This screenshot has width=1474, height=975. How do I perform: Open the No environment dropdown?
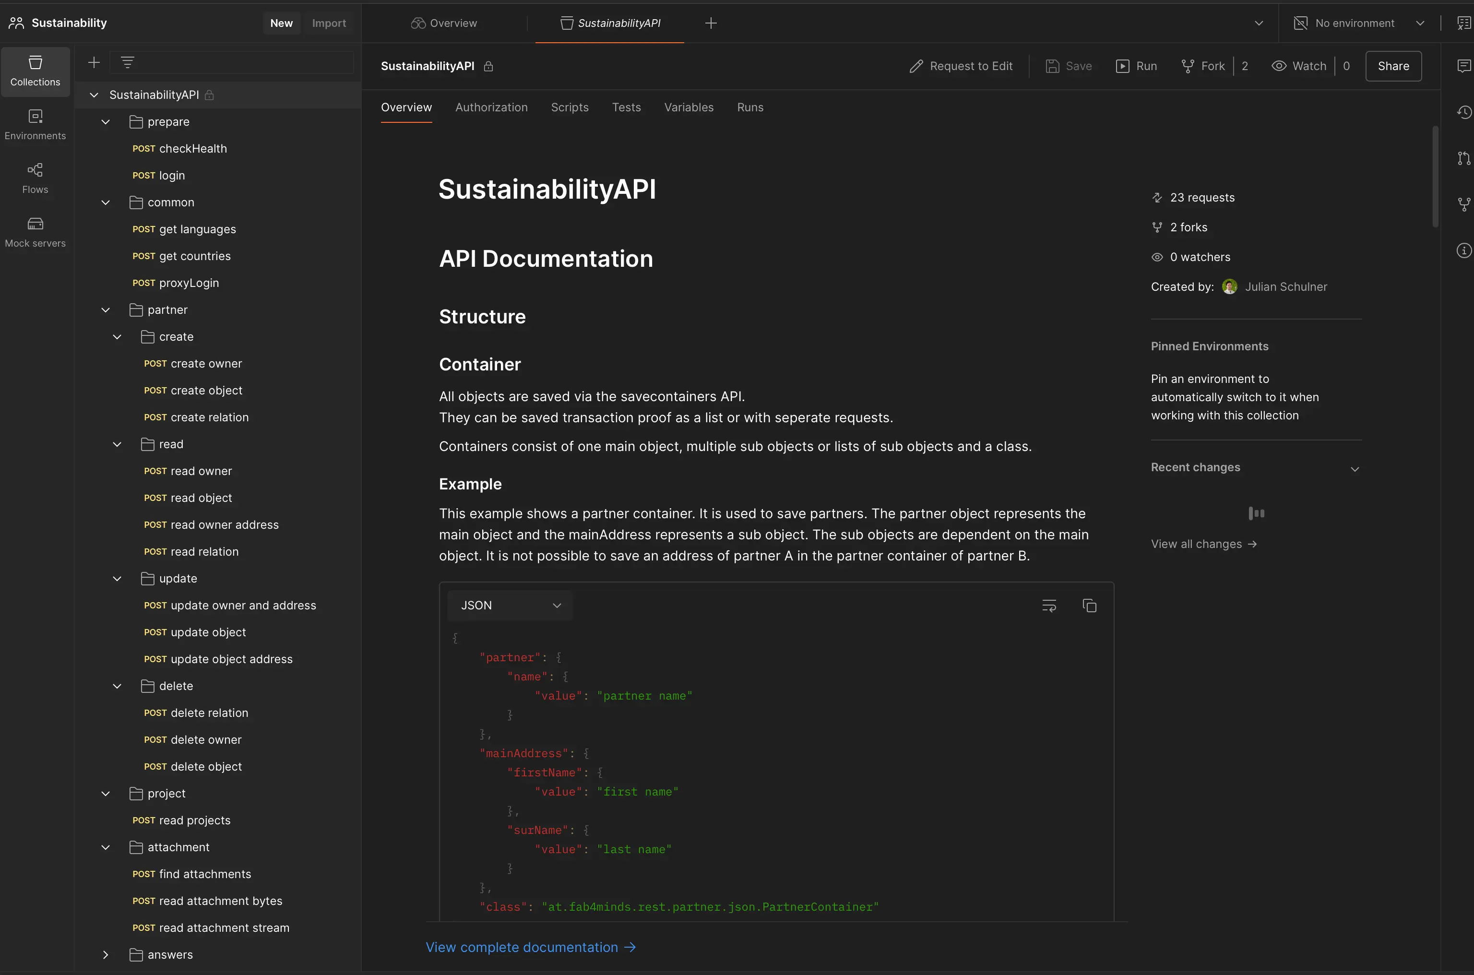tap(1359, 23)
